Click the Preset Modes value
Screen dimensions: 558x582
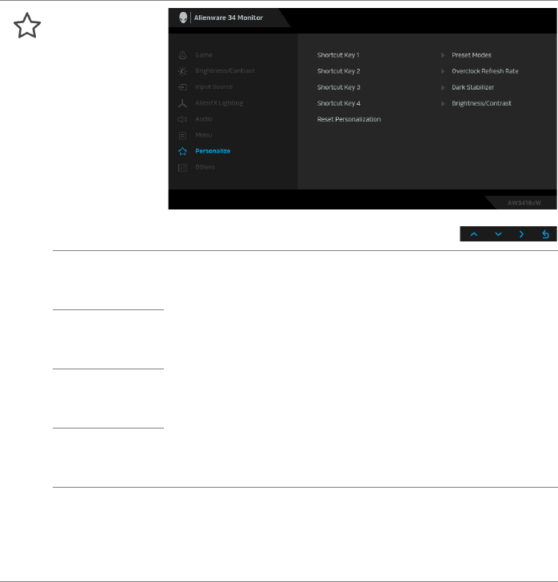coord(472,55)
